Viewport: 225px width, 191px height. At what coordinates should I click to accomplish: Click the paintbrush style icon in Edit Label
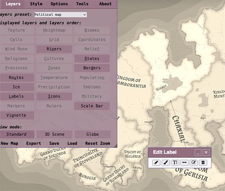pos(166,163)
